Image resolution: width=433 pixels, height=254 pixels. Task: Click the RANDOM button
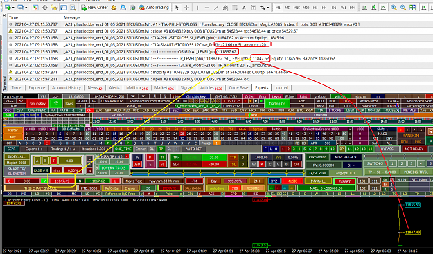coord(411,136)
